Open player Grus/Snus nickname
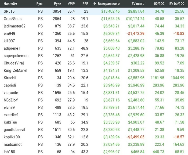The image size is (188, 155). (x=12, y=19)
